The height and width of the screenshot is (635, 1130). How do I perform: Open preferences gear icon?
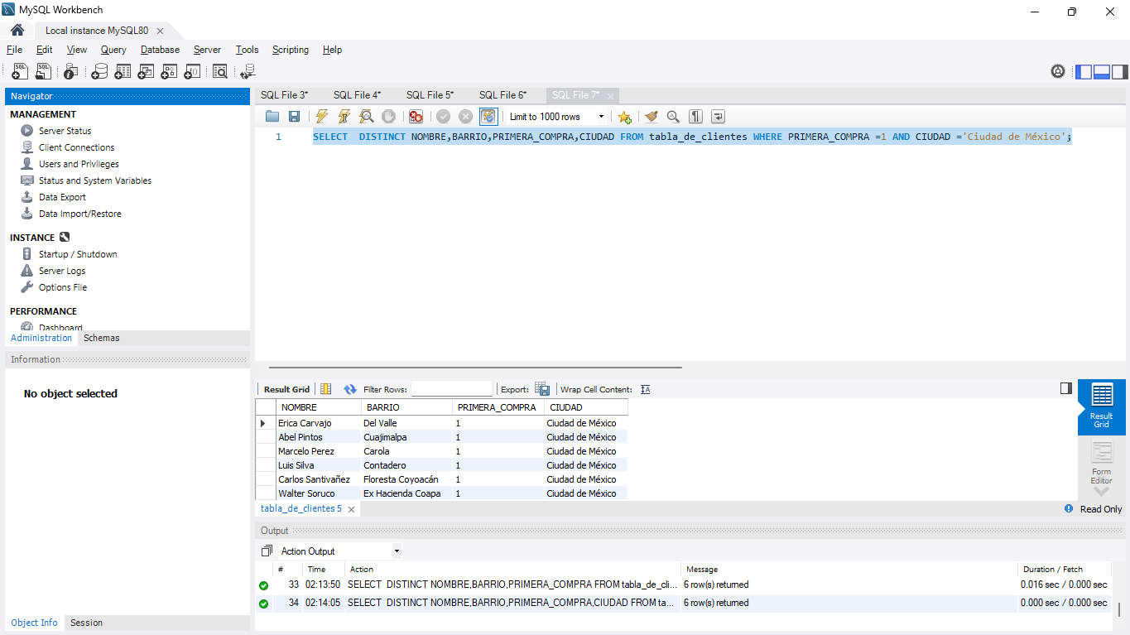[x=1058, y=71]
